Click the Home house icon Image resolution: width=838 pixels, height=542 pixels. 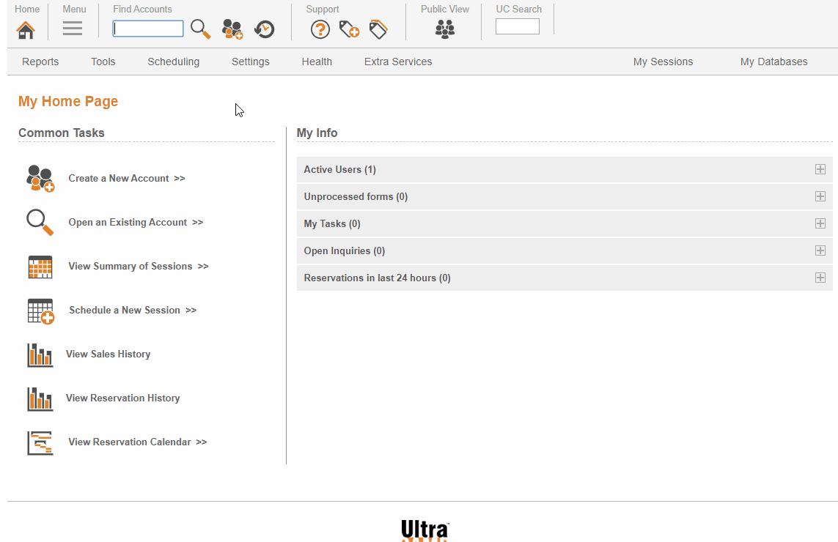pyautogui.click(x=26, y=30)
